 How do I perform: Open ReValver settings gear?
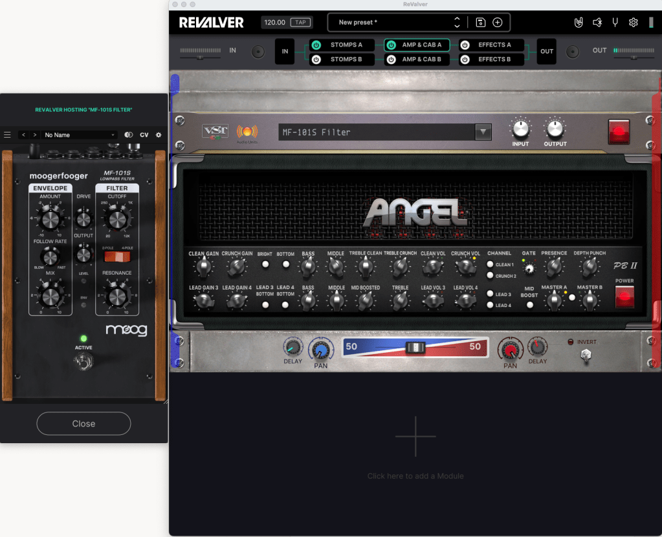tap(633, 23)
